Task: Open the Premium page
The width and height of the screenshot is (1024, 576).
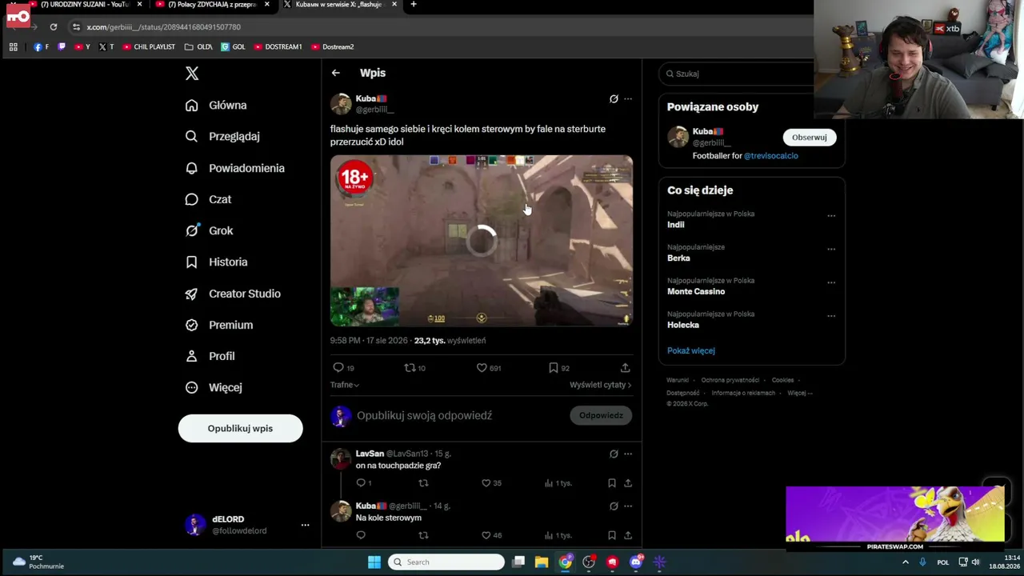Action: 218,325
